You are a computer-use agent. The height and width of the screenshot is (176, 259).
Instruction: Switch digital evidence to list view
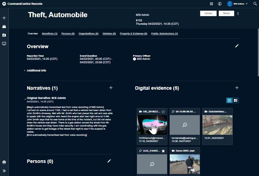[236, 100]
